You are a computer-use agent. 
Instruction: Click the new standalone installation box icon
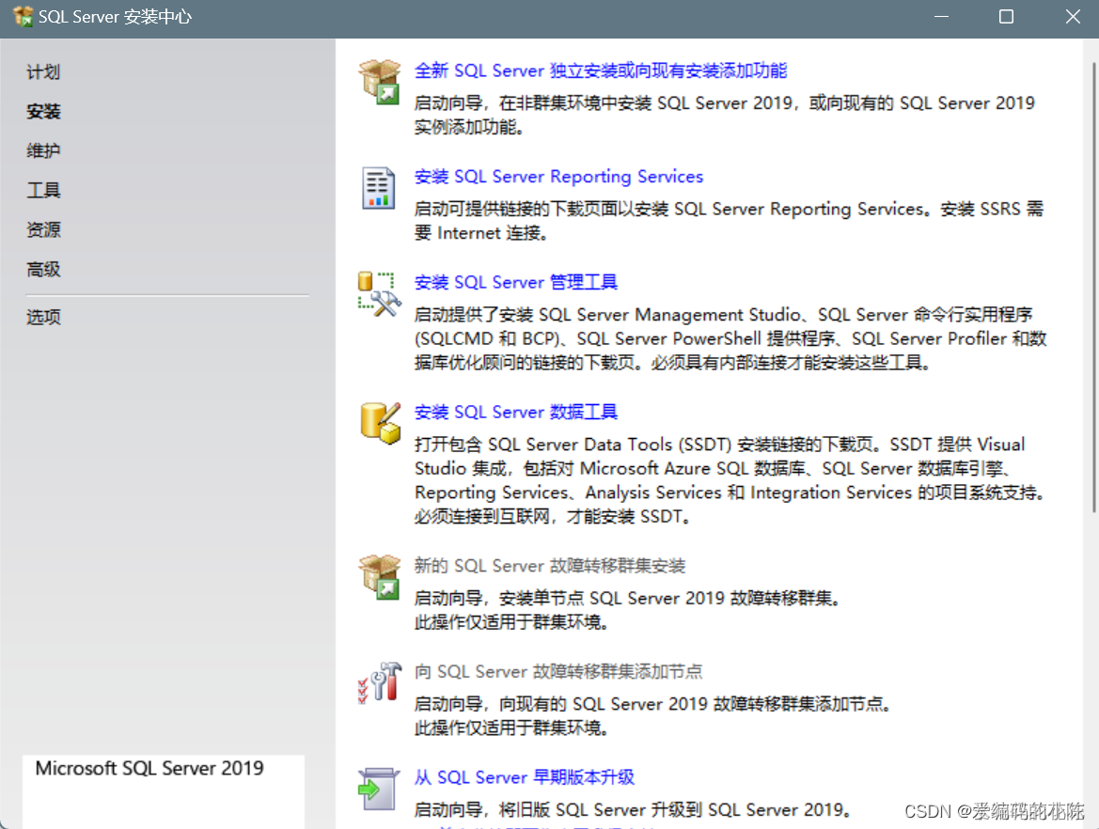[379, 82]
